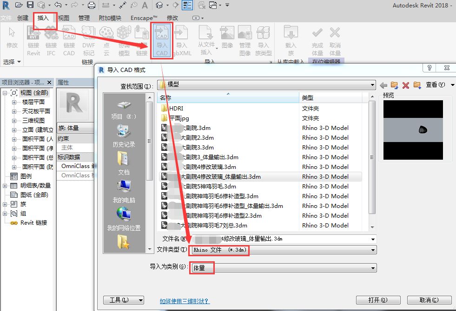
Task: Click the 完成体量 checkmark icon
Action: pos(317,41)
